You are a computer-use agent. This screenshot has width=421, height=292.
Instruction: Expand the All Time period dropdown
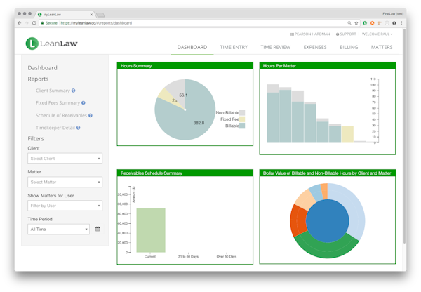click(x=58, y=229)
